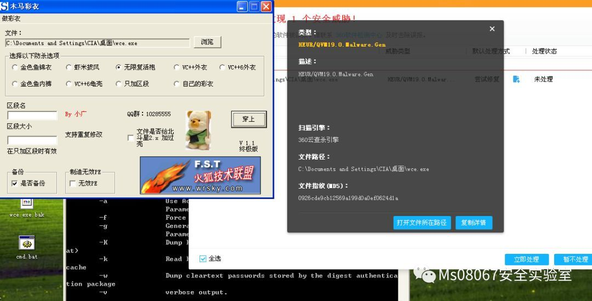The height and width of the screenshot is (301, 592).
Task: Click the QQ群:10285555 text
Action: point(149,113)
